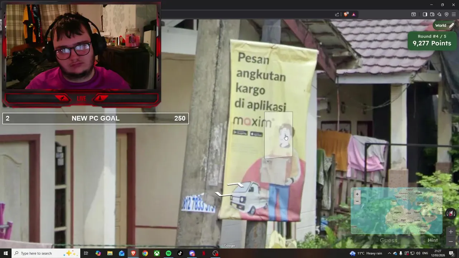Screen dimensions: 459x258
Task: Zoom in the Street View panorama
Action: [x=451, y=232]
